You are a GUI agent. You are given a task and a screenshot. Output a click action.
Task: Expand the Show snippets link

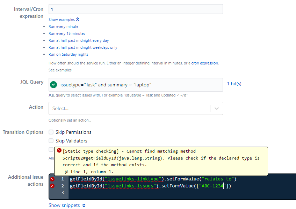pyautogui.click(x=67, y=205)
